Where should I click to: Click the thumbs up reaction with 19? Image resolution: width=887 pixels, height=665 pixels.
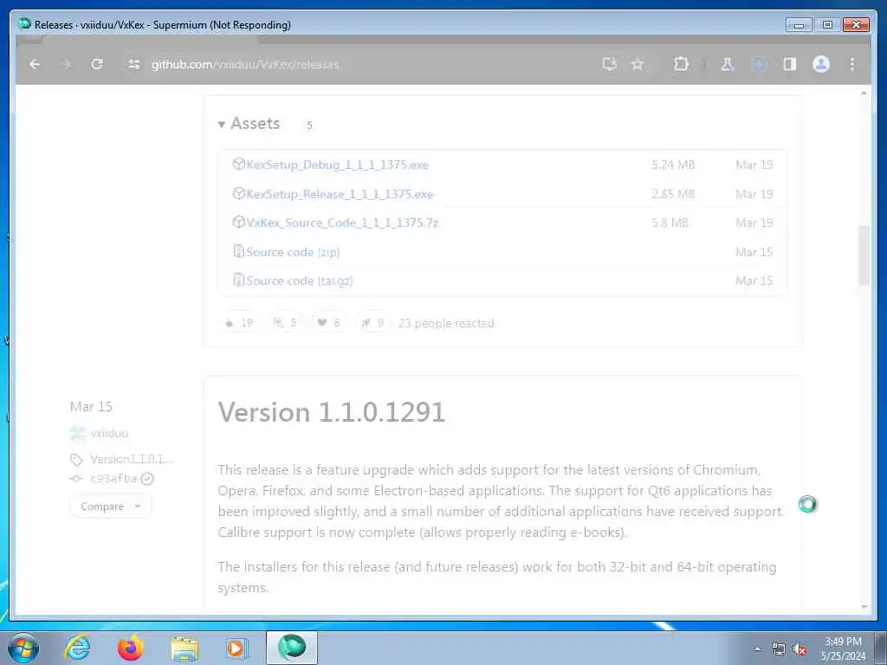coord(239,323)
